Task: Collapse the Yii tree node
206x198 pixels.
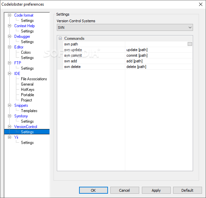Action: point(9,137)
